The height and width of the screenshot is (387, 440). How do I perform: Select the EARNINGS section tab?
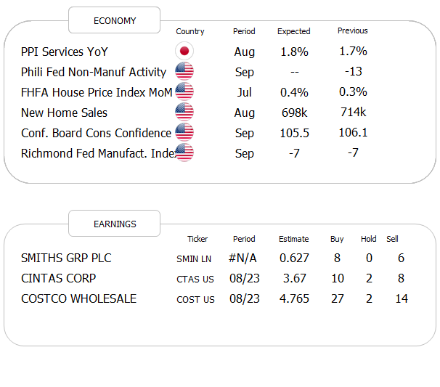point(115,224)
